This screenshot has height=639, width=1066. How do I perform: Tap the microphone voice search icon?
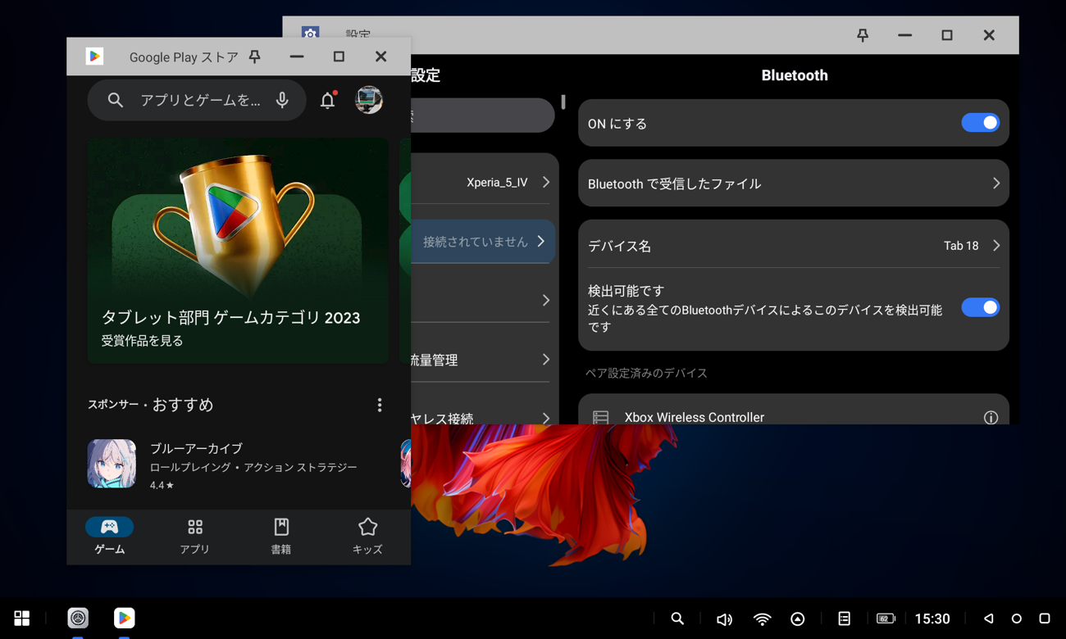click(x=282, y=100)
